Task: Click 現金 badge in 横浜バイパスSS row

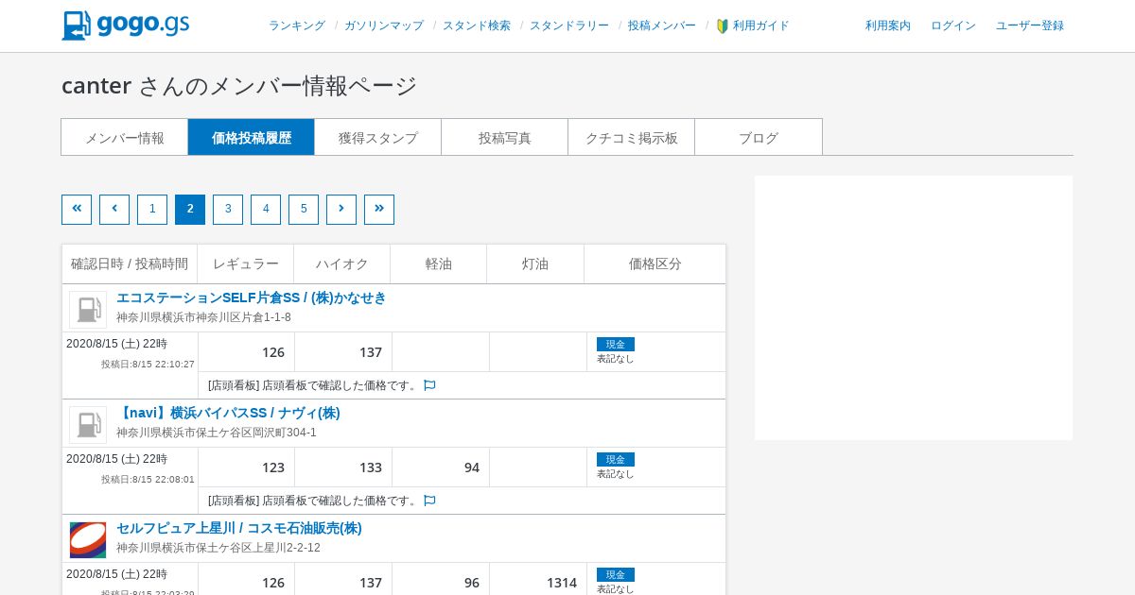Action: (616, 459)
